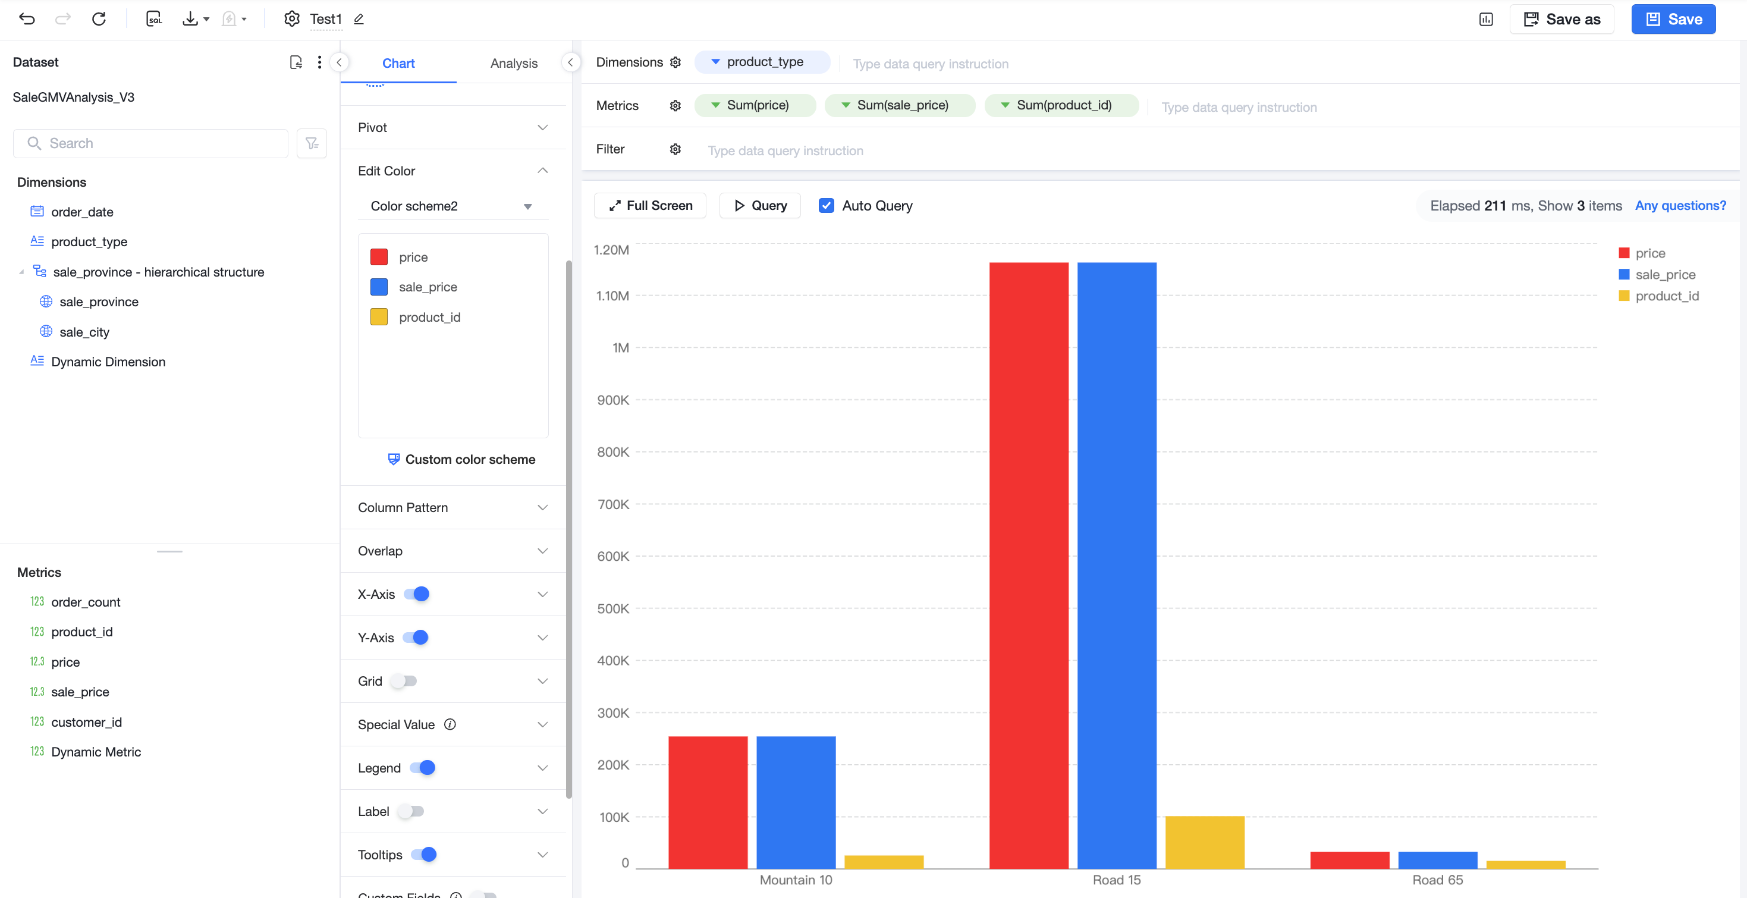The image size is (1747, 898).
Task: Toggle the Grid switch on
Action: point(405,681)
